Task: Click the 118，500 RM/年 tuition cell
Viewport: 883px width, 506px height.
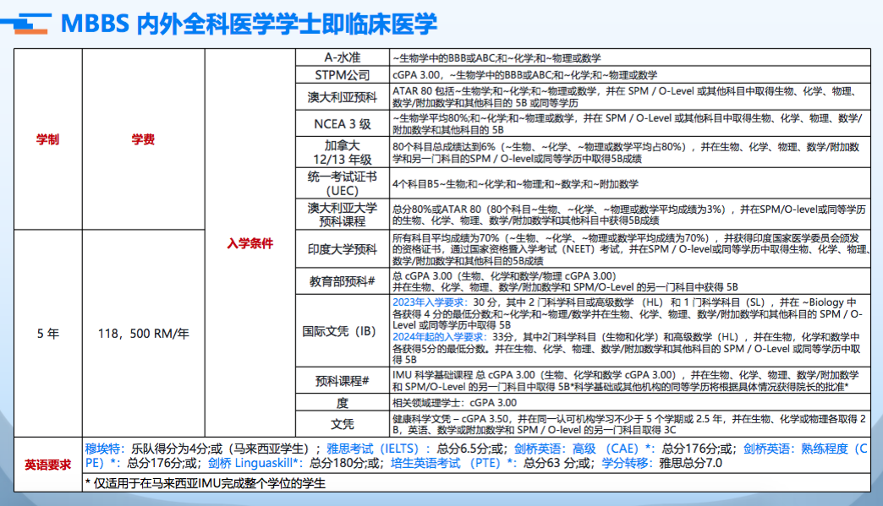Action: (143, 334)
